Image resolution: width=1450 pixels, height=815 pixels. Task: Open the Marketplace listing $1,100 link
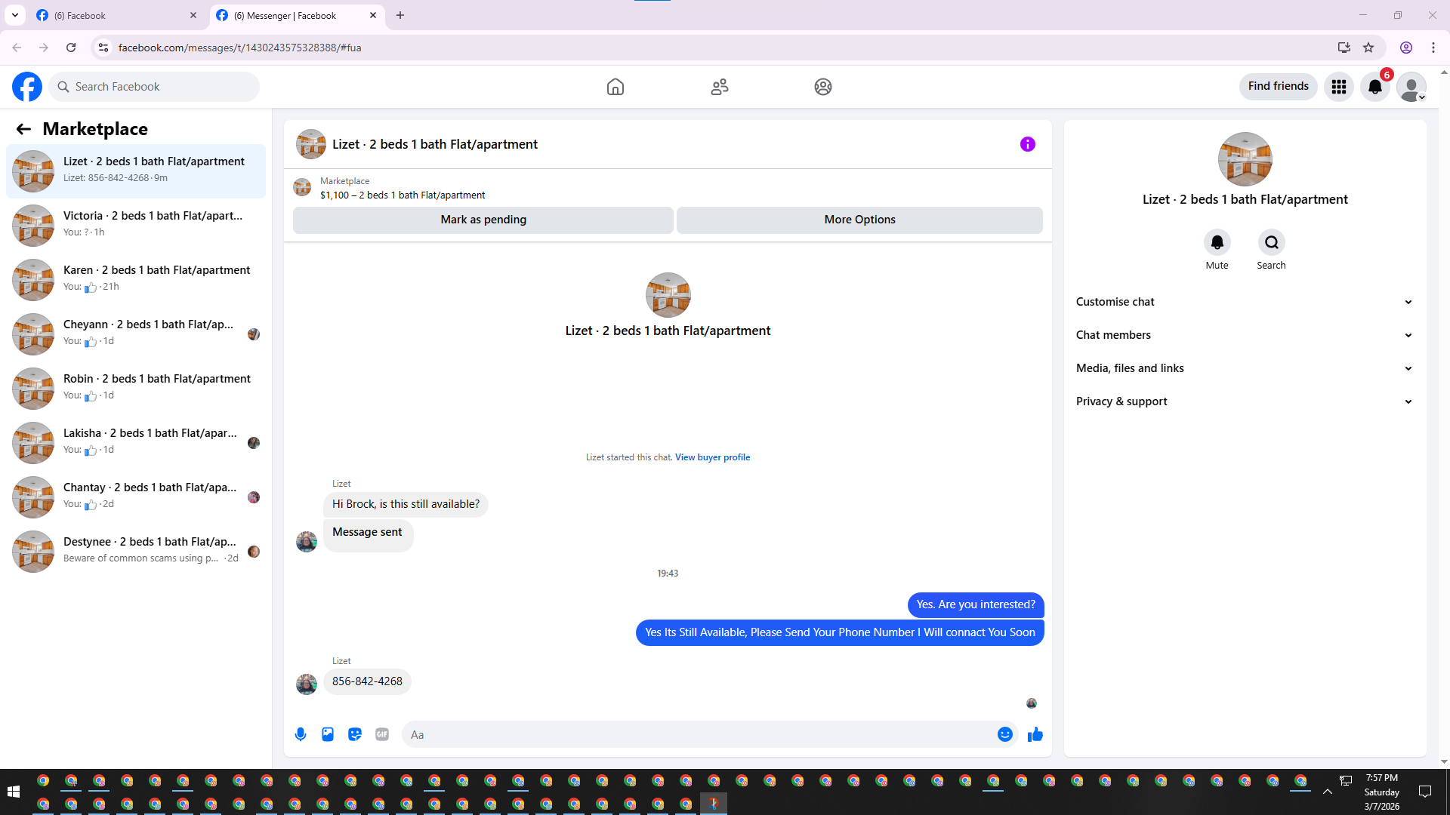click(403, 195)
